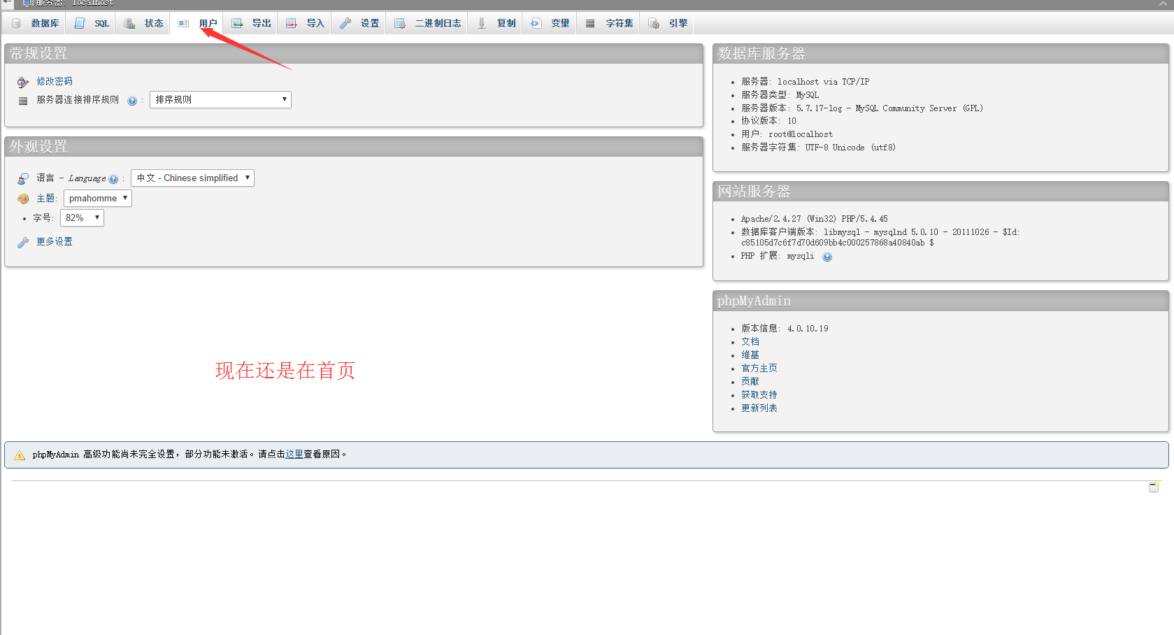Click the language settings icon
The height and width of the screenshot is (635, 1174).
23,178
